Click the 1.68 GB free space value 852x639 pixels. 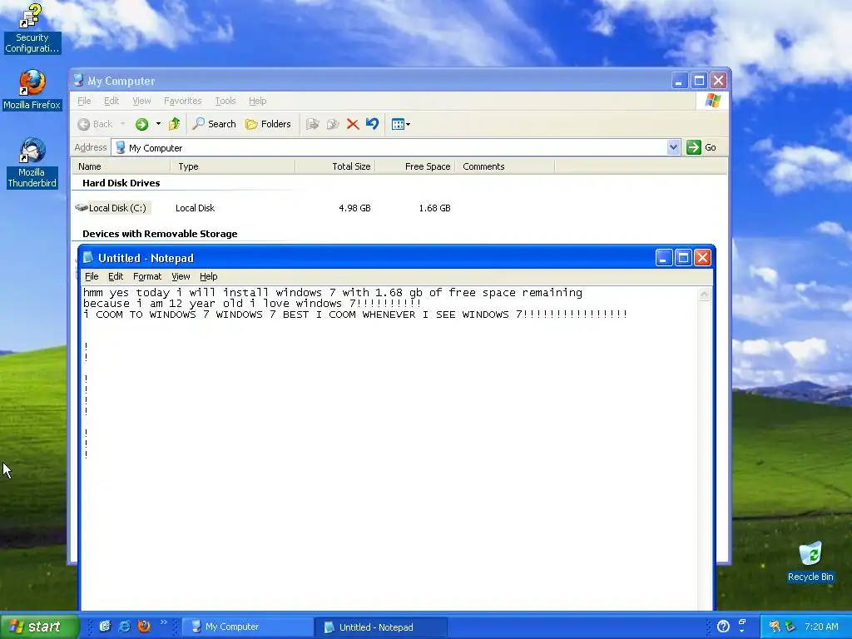click(434, 208)
